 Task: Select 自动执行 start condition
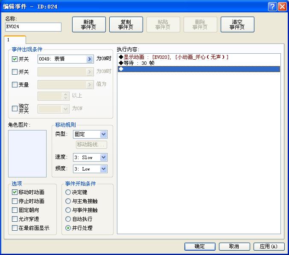(68, 219)
